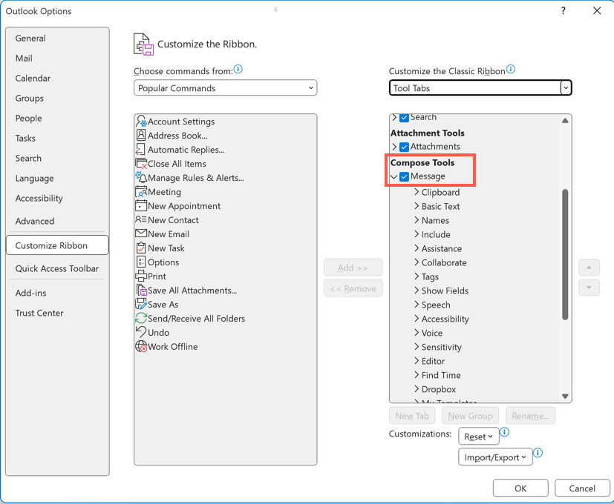
Task: Expand the Include group
Action: point(417,234)
